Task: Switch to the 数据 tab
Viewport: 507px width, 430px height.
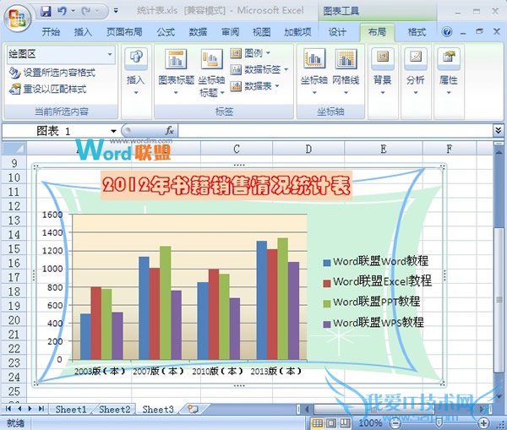Action: pyautogui.click(x=198, y=32)
